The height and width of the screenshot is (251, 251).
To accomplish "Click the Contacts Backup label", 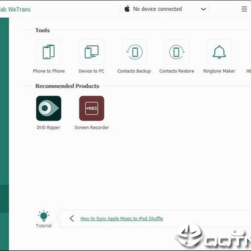I will (x=134, y=71).
